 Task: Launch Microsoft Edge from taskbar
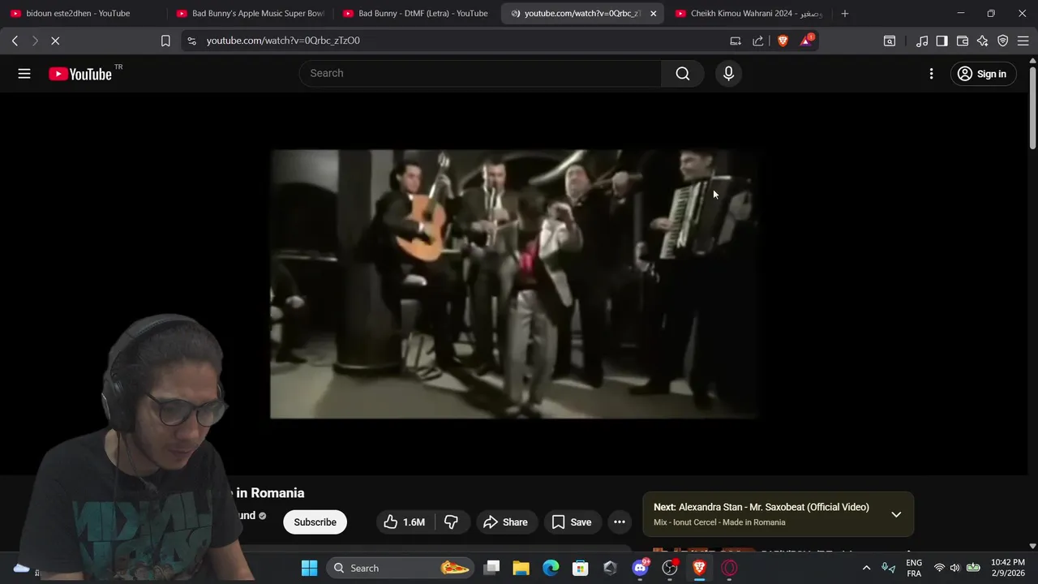point(551,568)
